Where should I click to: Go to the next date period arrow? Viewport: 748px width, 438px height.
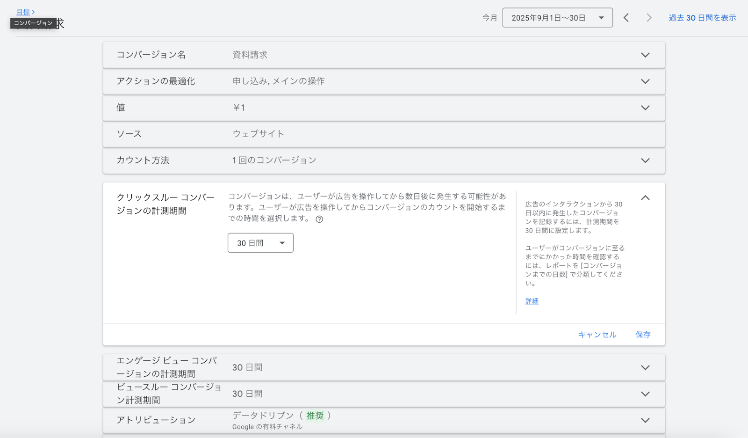pos(649,18)
